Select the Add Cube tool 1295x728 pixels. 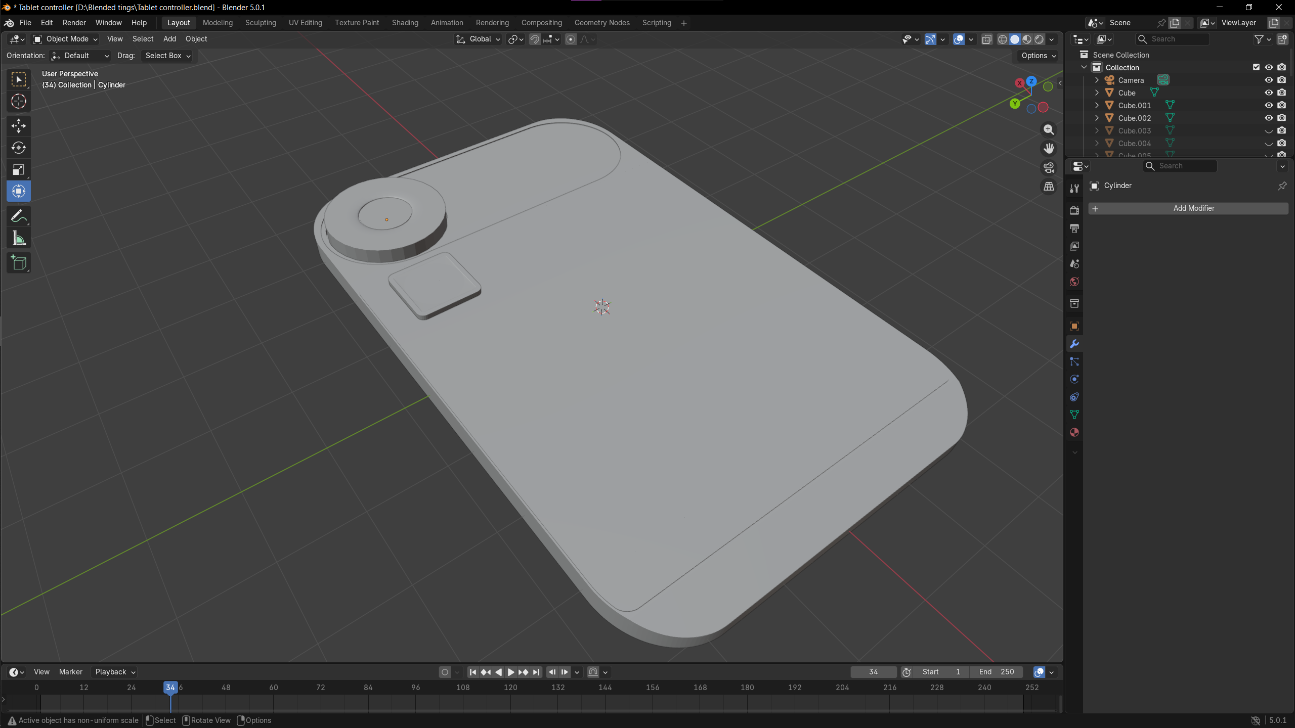click(x=19, y=263)
